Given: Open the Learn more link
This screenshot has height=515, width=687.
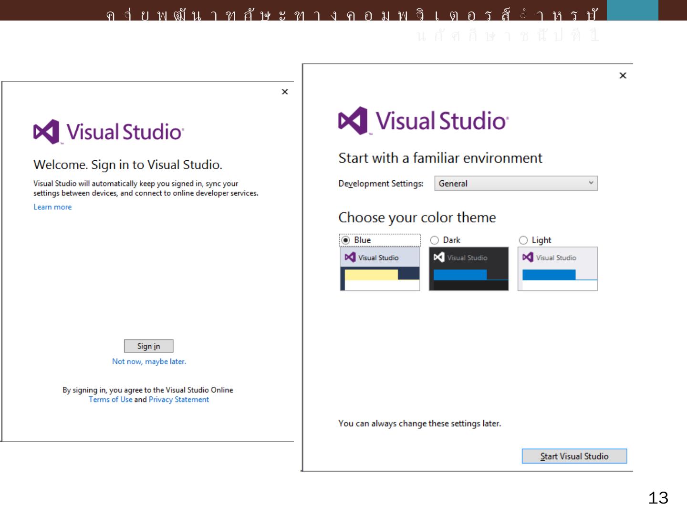Looking at the screenshot, I should [52, 207].
